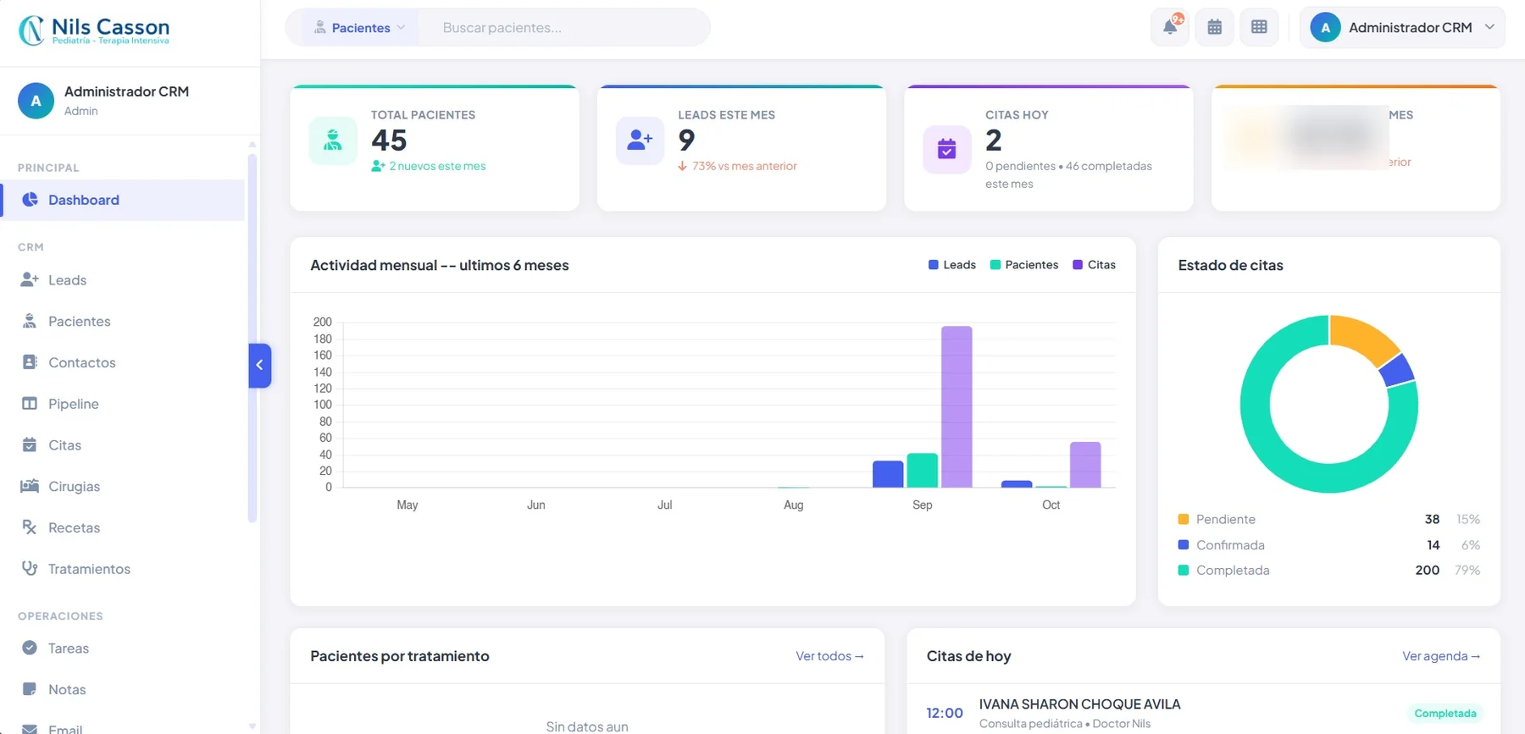Click the Contactos address book icon
The width and height of the screenshot is (1525, 734).
[30, 361]
